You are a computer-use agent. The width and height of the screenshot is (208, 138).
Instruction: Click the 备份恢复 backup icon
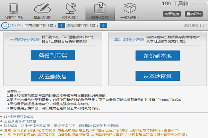pyautogui.click(x=100, y=8)
